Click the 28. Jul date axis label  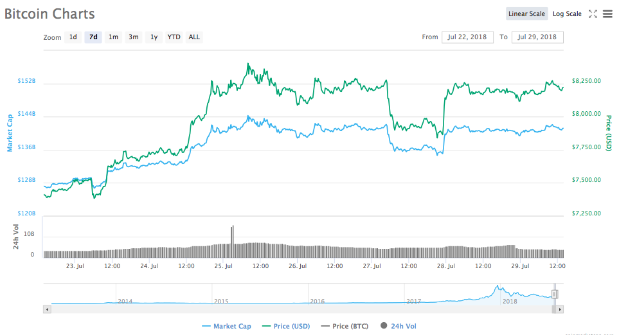click(445, 266)
